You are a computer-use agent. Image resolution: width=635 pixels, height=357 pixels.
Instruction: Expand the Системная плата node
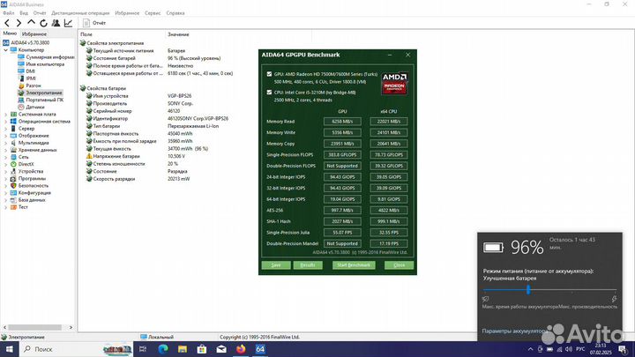click(5, 114)
